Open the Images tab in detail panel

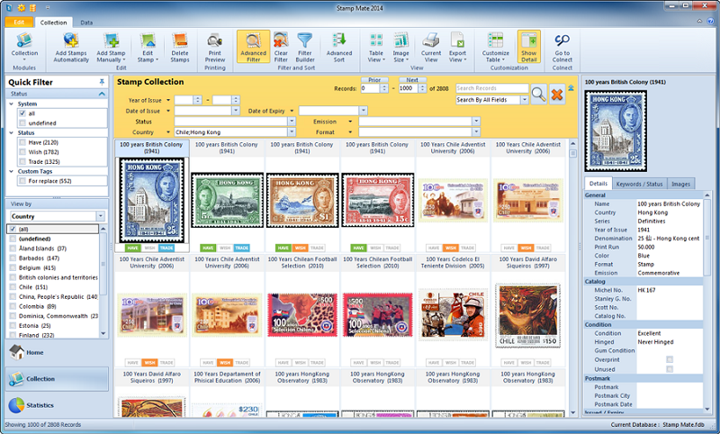coord(680,184)
